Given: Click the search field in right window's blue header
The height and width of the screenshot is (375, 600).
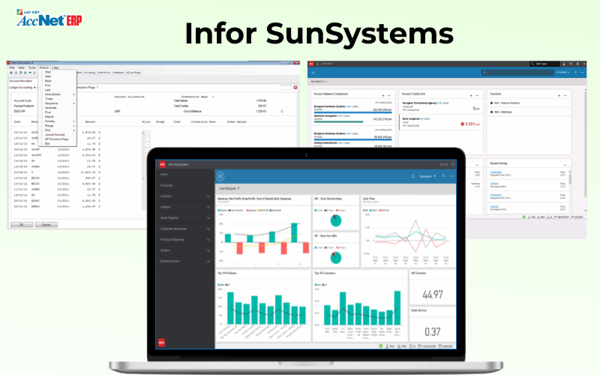Looking at the screenshot, I should [x=517, y=72].
